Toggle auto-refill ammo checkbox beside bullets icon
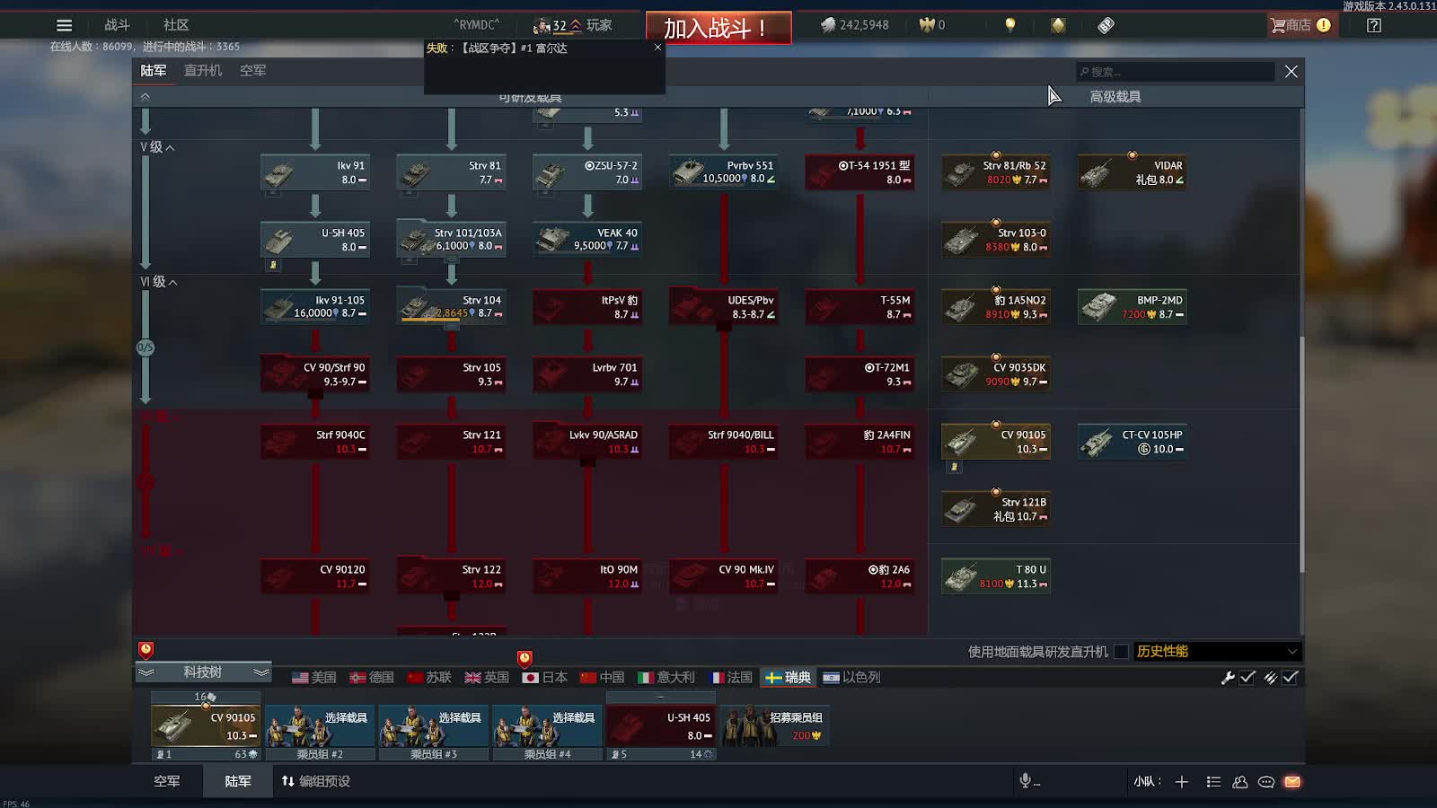The height and width of the screenshot is (808, 1437). click(1291, 678)
